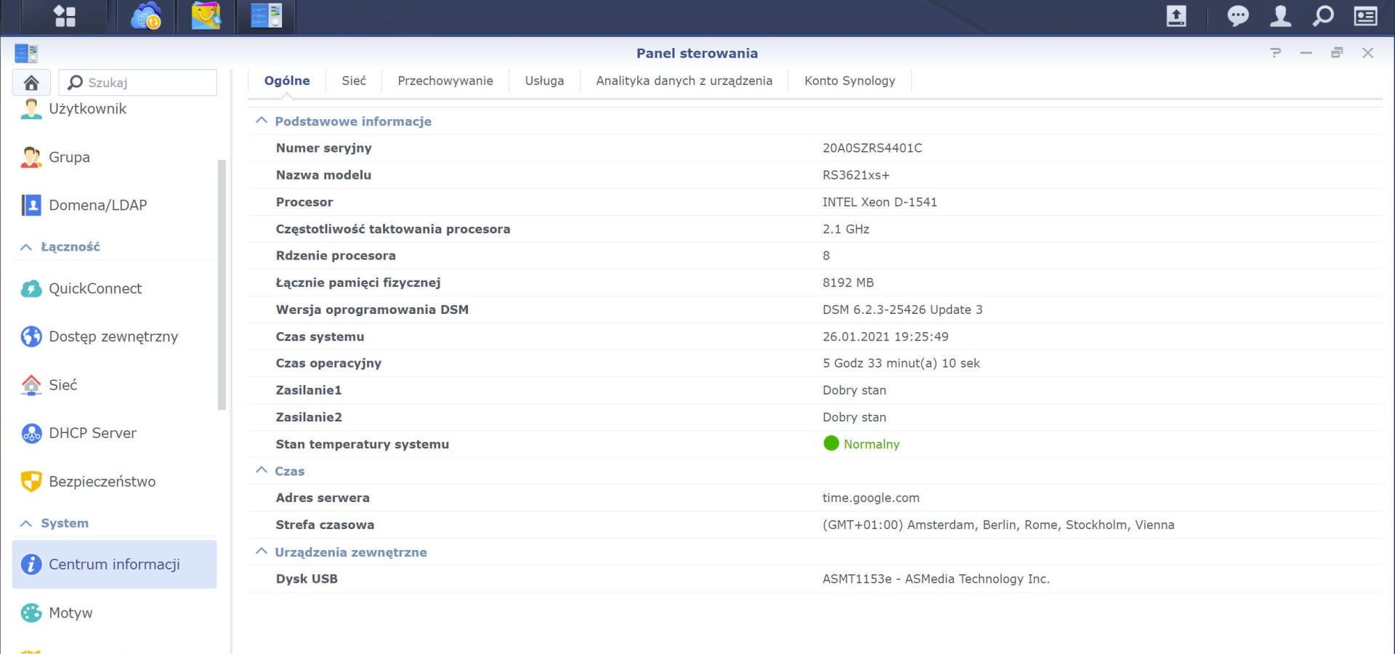Select the time zone GMT+01:00 value

[x=998, y=525]
